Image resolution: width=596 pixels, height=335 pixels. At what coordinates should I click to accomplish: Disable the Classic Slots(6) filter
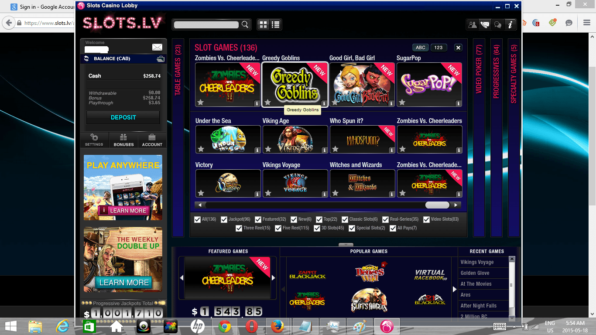(x=345, y=219)
